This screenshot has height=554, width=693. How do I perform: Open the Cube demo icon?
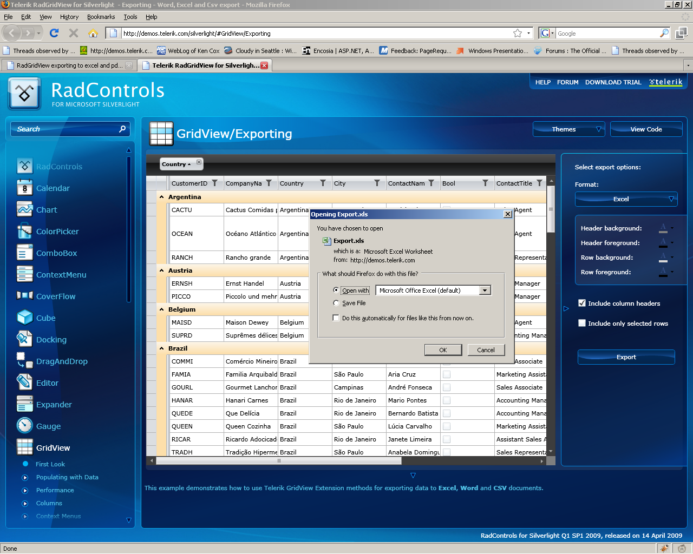(x=24, y=318)
